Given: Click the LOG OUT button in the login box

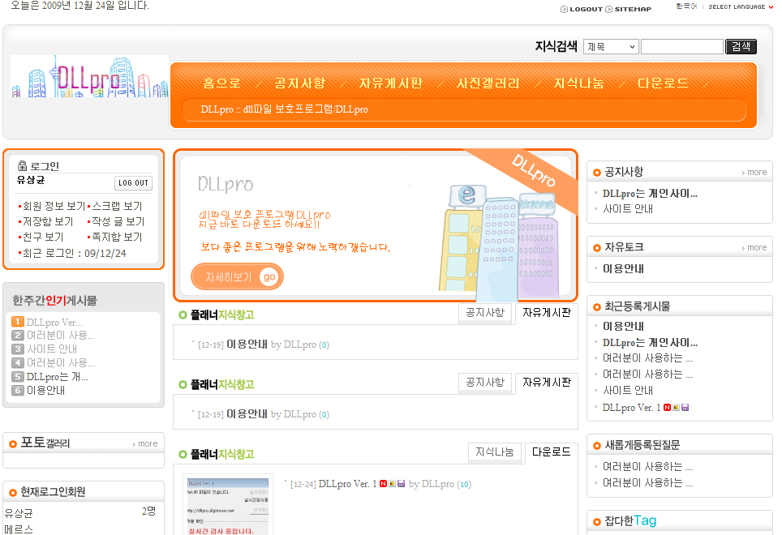Looking at the screenshot, I should 133,183.
